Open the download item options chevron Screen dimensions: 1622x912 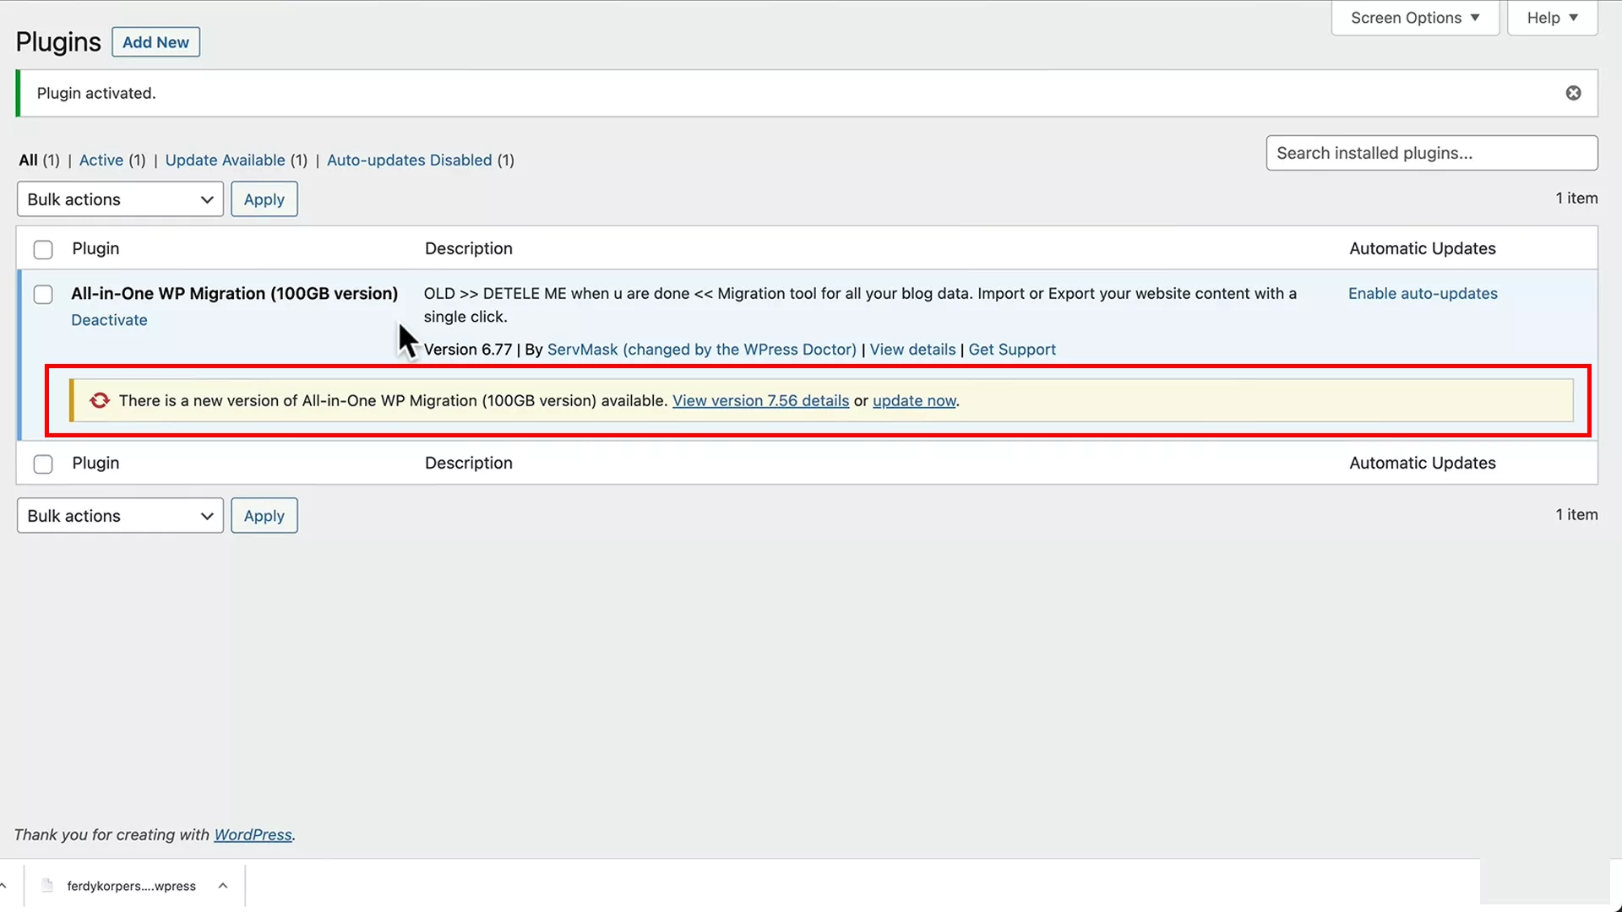tap(223, 885)
